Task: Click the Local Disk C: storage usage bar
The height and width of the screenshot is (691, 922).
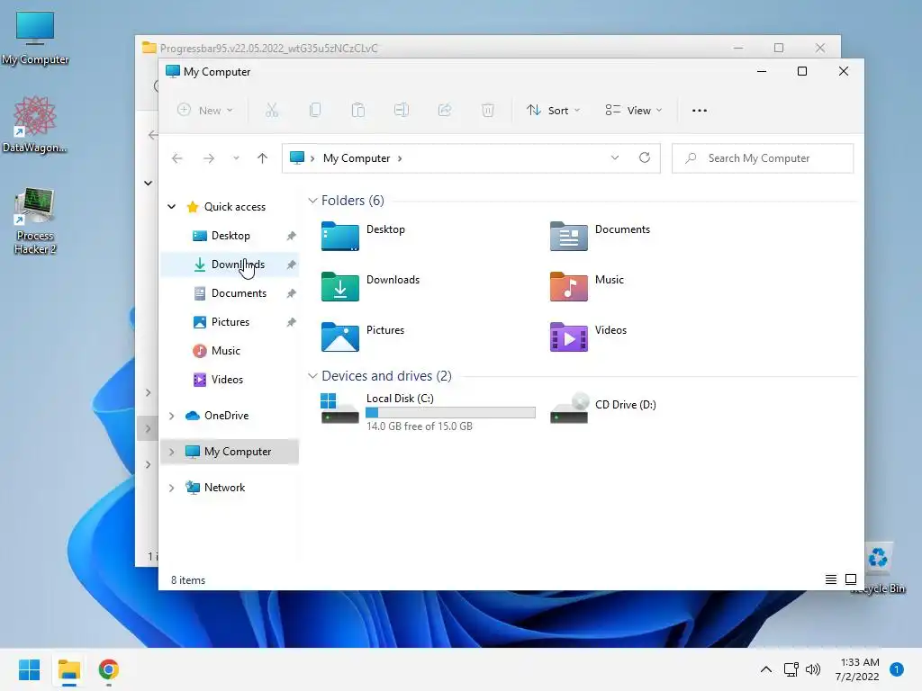Action: click(450, 412)
